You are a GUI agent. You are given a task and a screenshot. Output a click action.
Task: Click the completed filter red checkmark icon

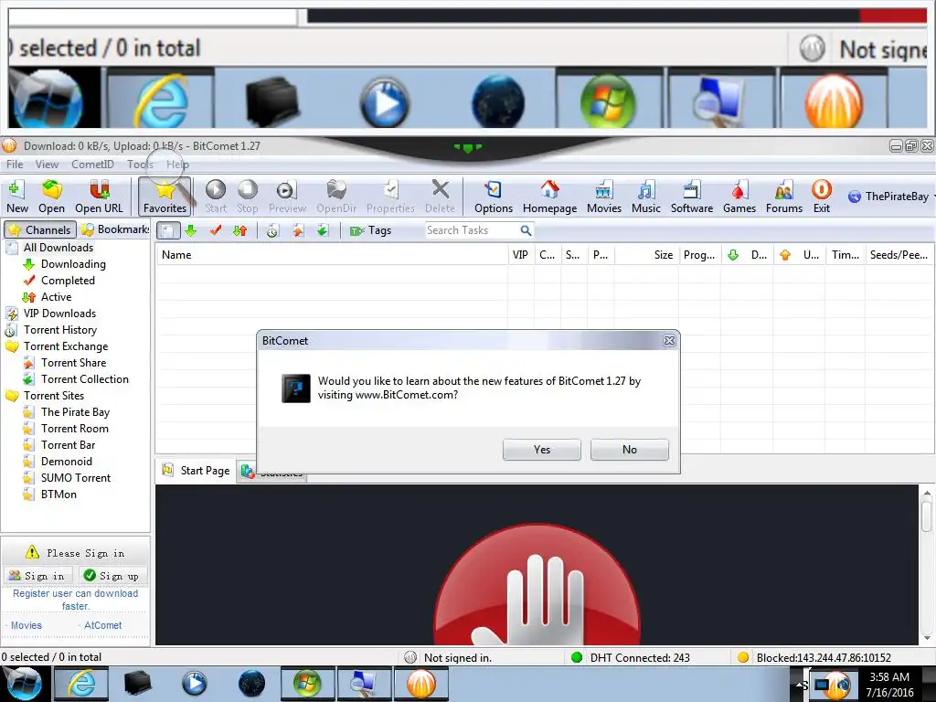[216, 230]
